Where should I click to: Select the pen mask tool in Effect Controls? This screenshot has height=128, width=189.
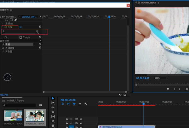[x=16, y=20]
